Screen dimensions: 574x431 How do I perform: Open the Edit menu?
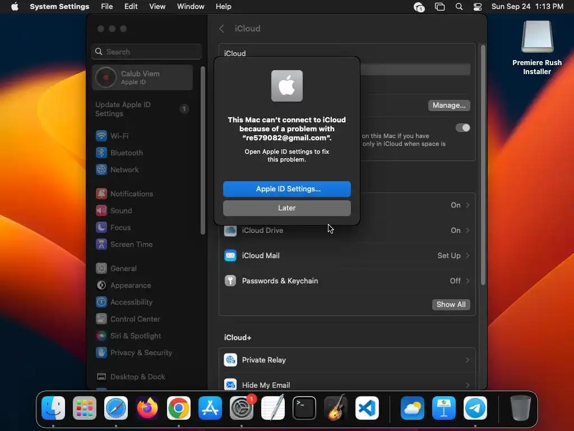click(x=131, y=7)
